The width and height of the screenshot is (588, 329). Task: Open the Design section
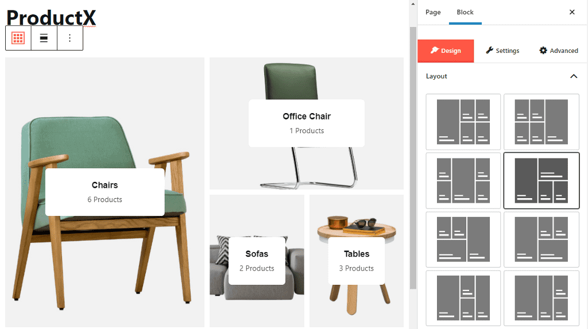[446, 51]
